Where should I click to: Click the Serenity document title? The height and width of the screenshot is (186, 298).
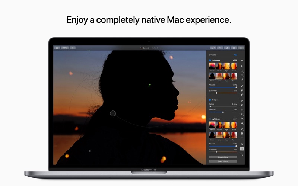(x=146, y=48)
